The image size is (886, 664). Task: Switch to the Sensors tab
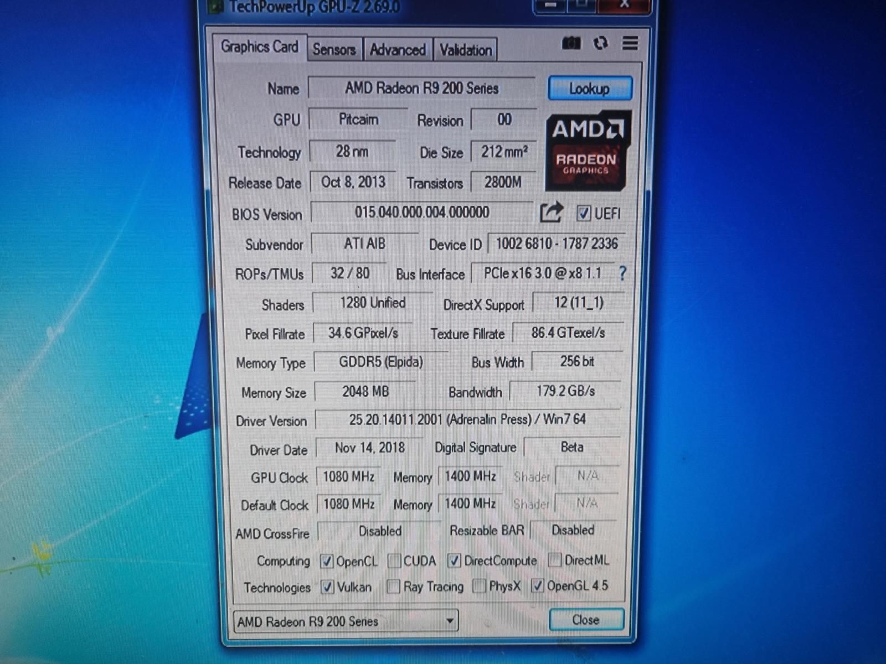click(x=334, y=49)
